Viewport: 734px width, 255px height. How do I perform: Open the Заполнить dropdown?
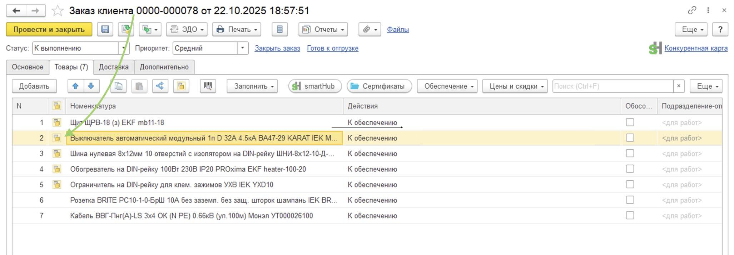252,86
